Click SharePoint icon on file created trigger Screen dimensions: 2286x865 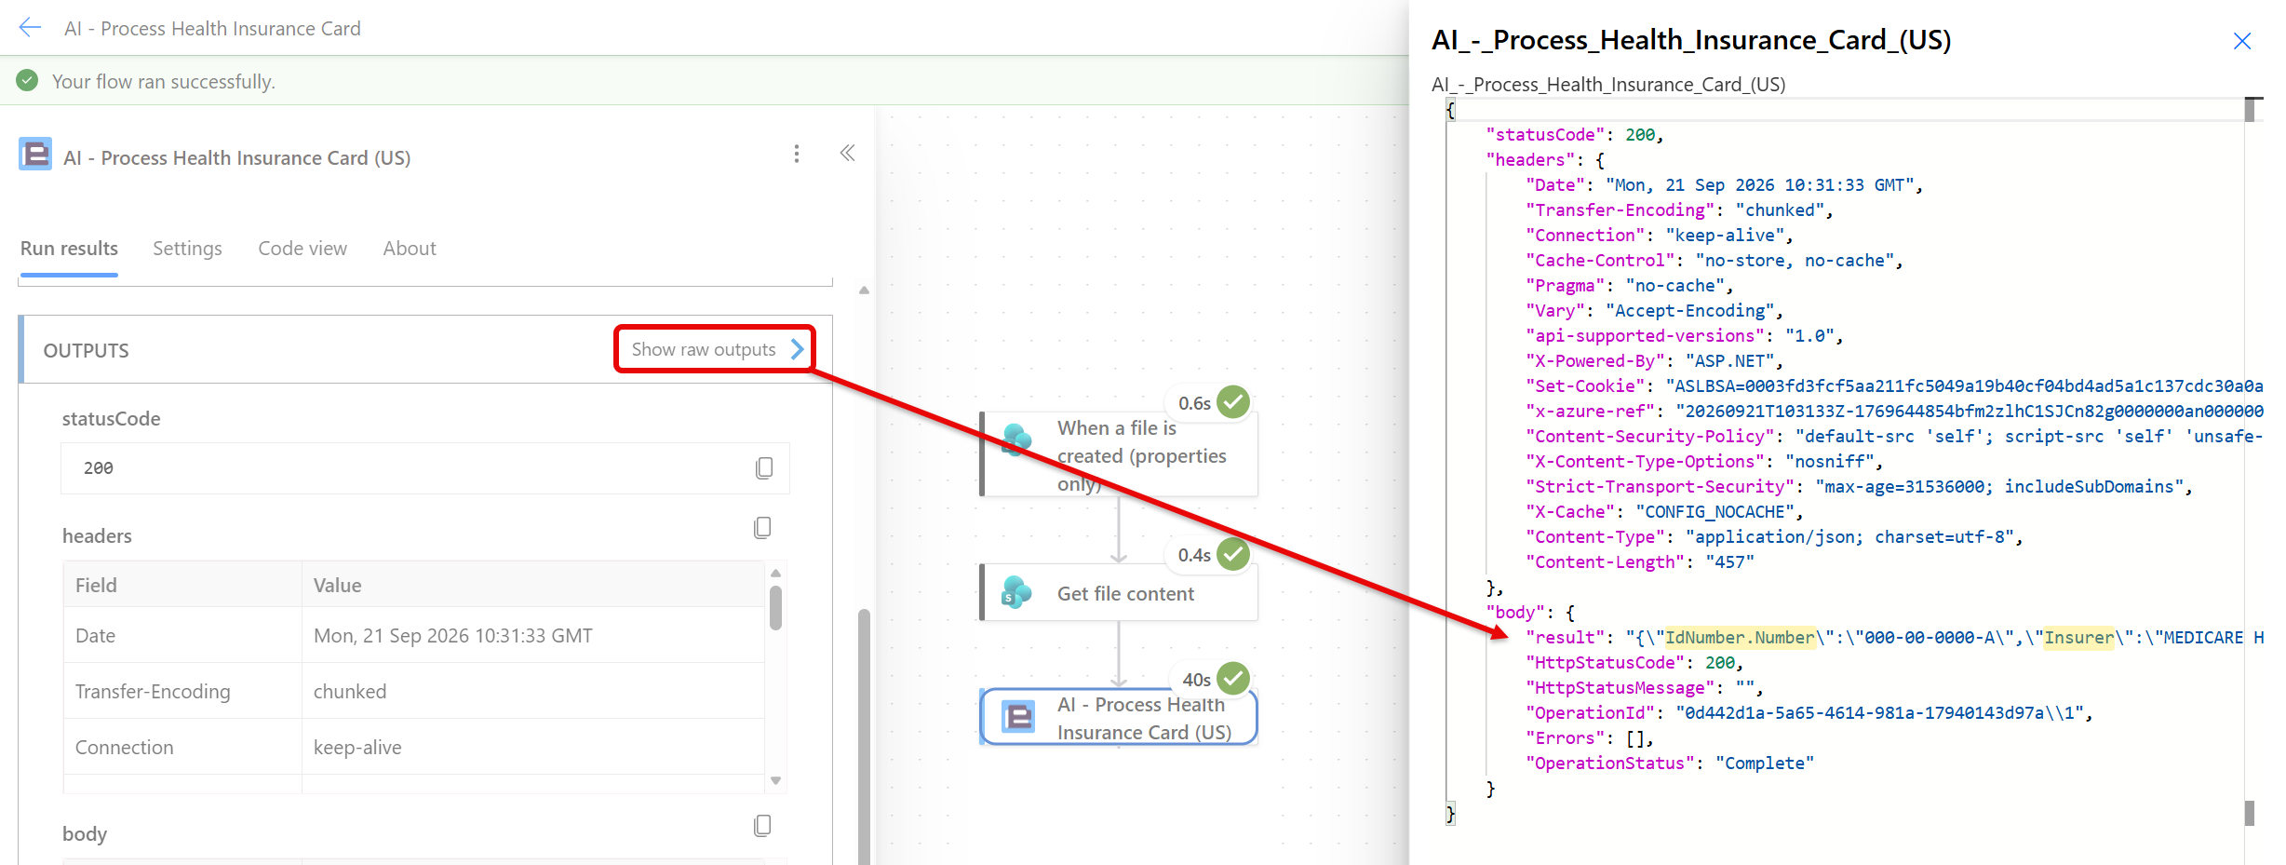1016,440
